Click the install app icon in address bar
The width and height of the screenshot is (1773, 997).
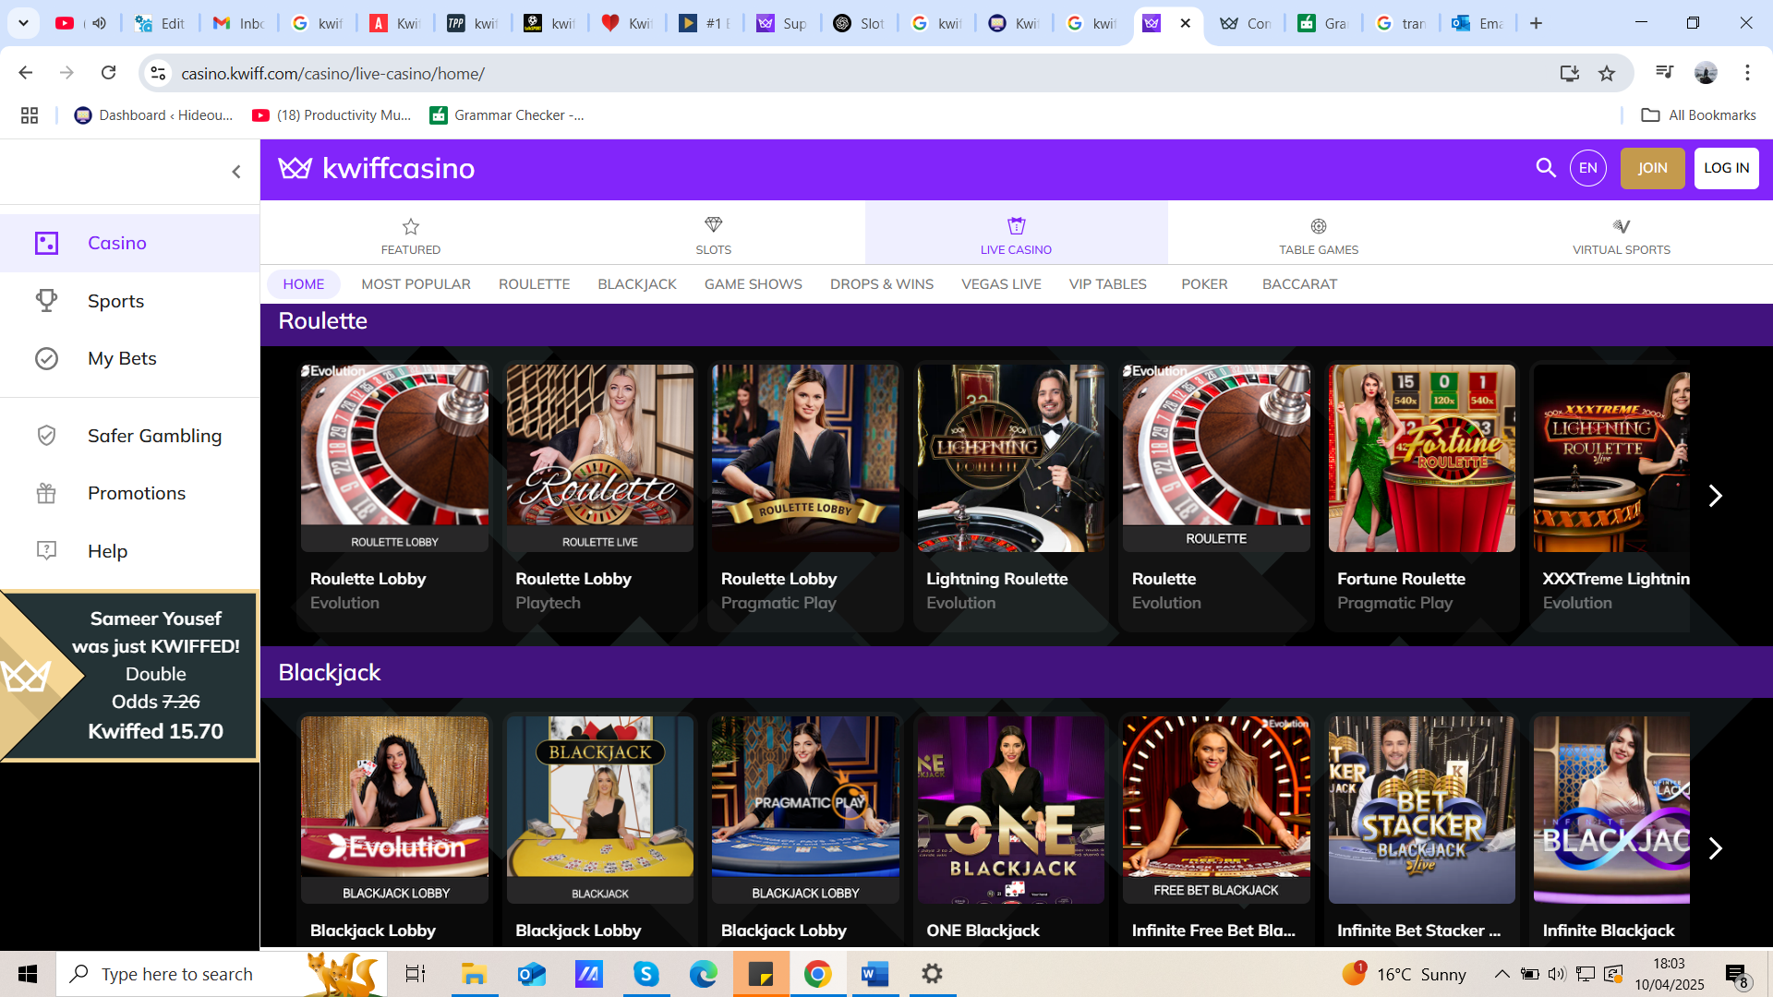pyautogui.click(x=1569, y=73)
